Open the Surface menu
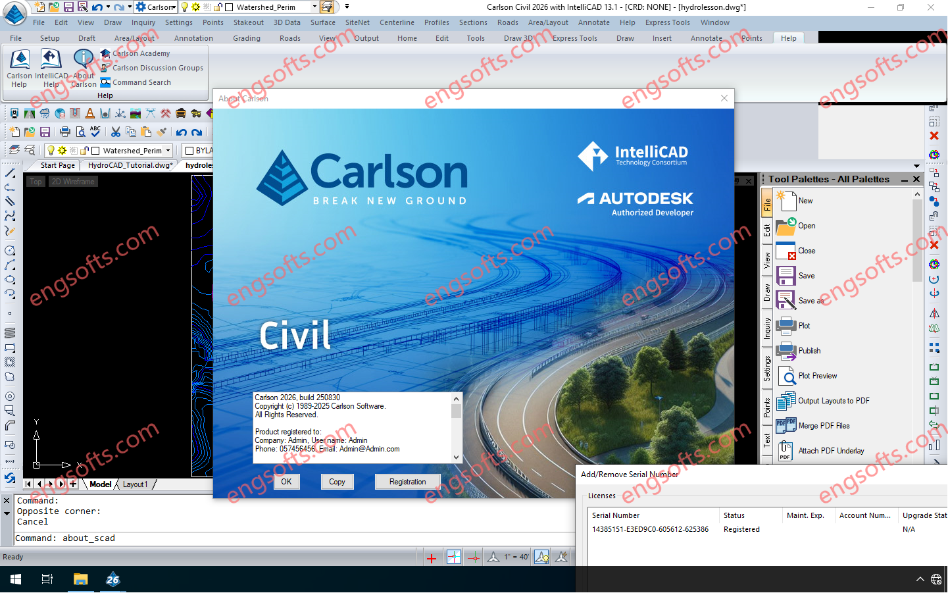948x593 pixels. pos(323,22)
